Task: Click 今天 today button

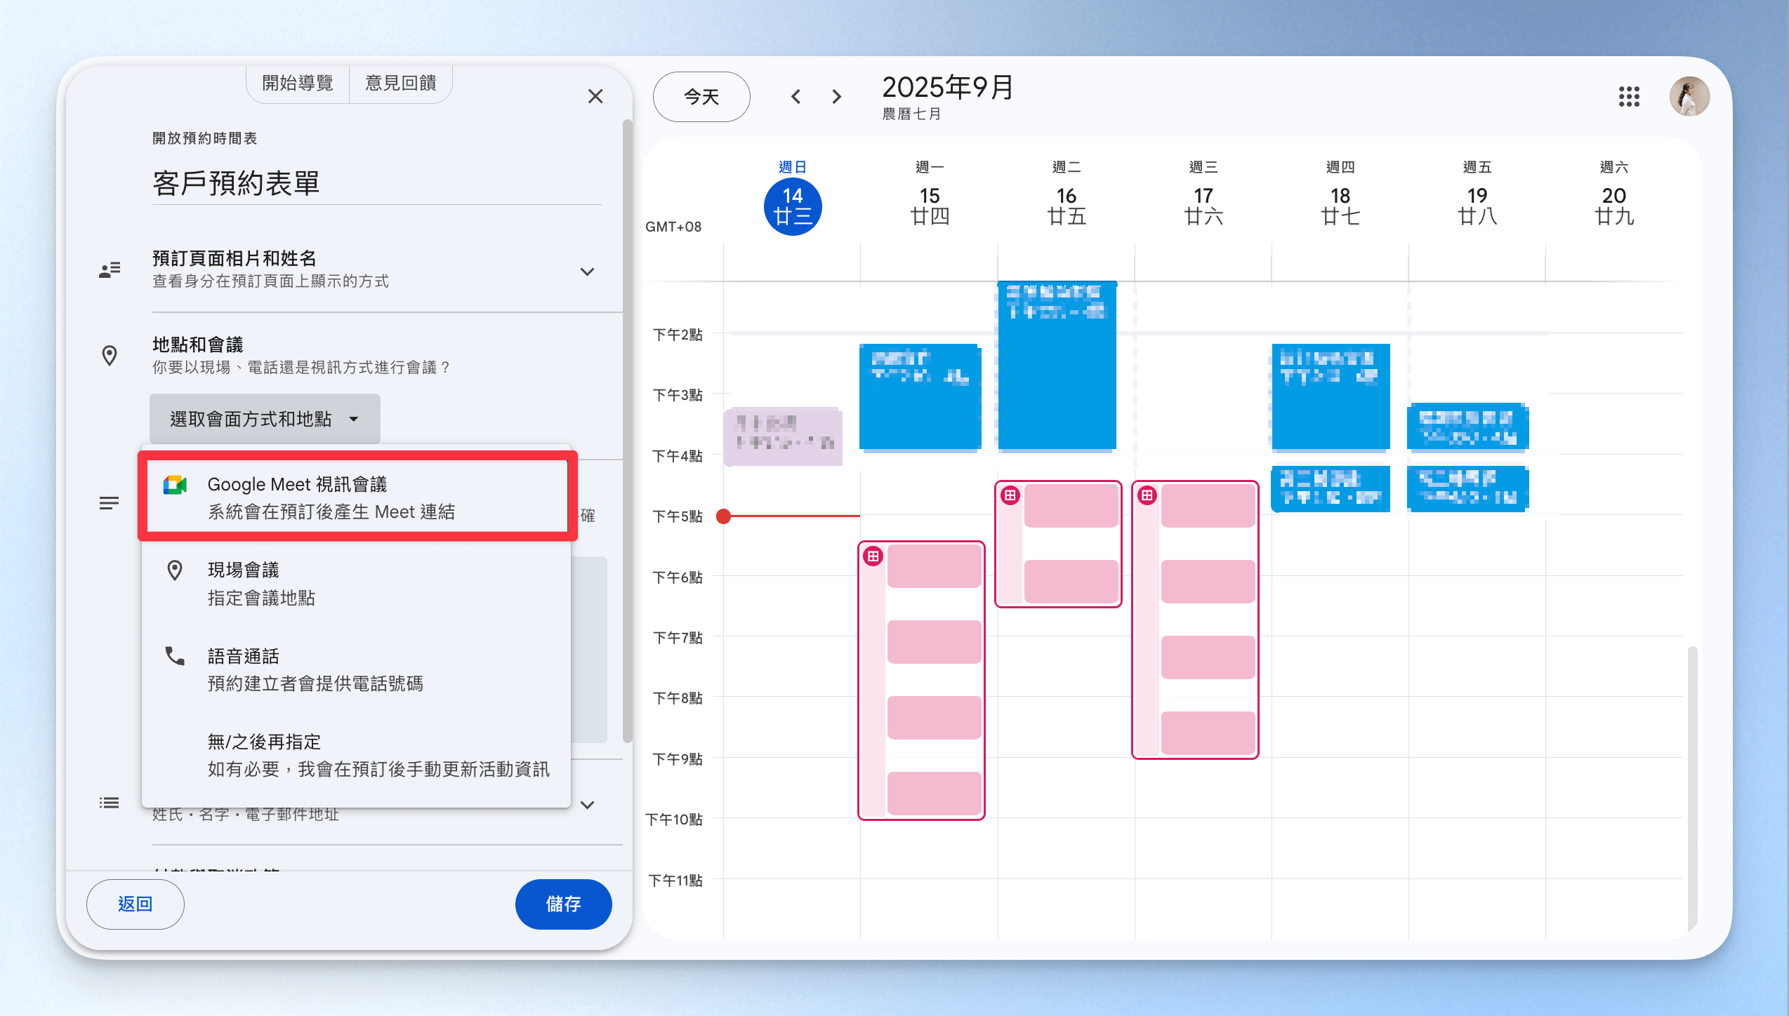Action: pyautogui.click(x=701, y=97)
